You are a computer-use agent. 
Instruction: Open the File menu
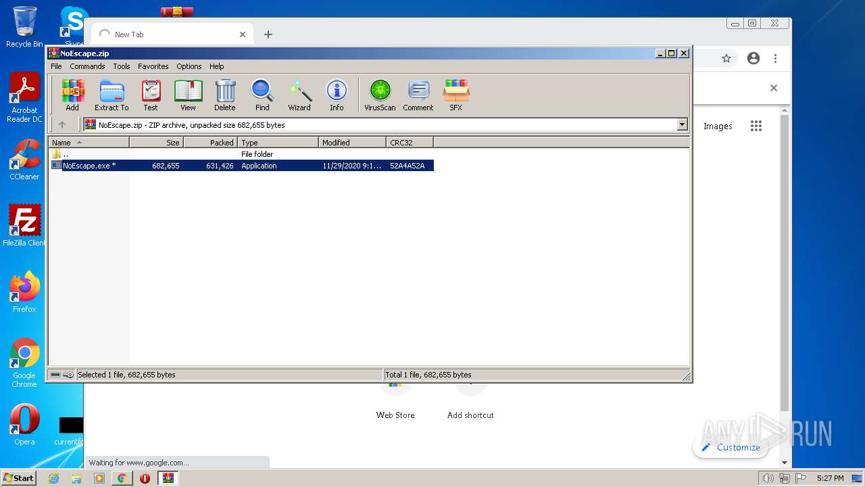[56, 66]
